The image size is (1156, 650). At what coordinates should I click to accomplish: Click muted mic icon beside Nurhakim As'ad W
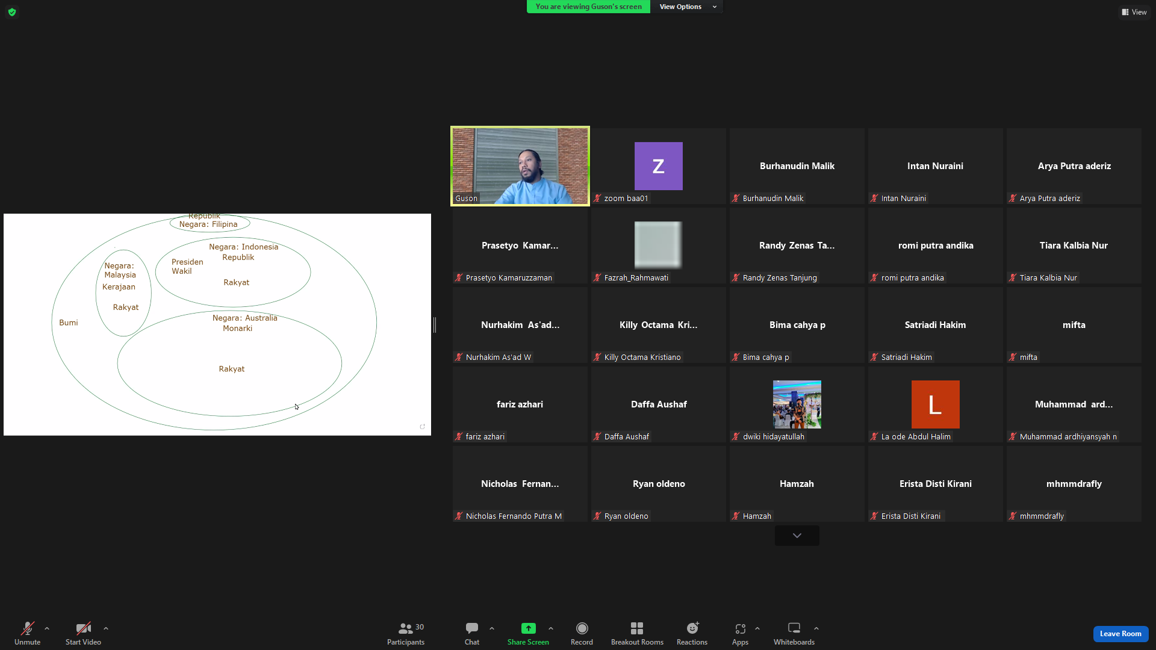coord(459,357)
